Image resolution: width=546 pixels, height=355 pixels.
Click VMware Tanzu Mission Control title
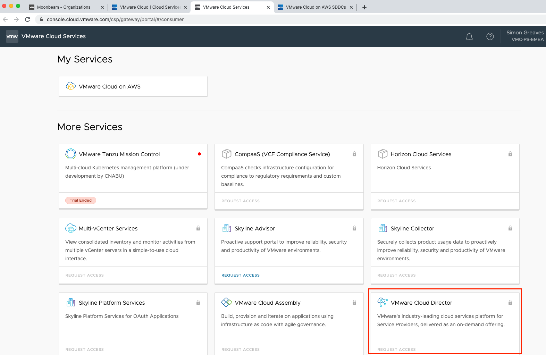pyautogui.click(x=119, y=154)
